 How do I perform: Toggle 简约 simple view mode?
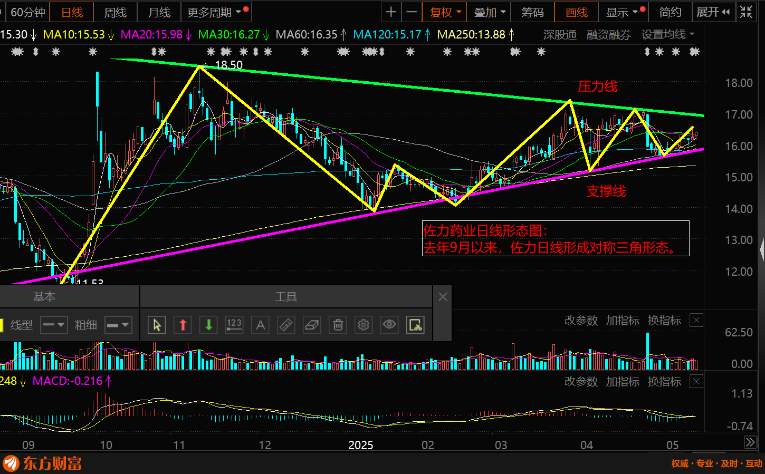click(671, 12)
